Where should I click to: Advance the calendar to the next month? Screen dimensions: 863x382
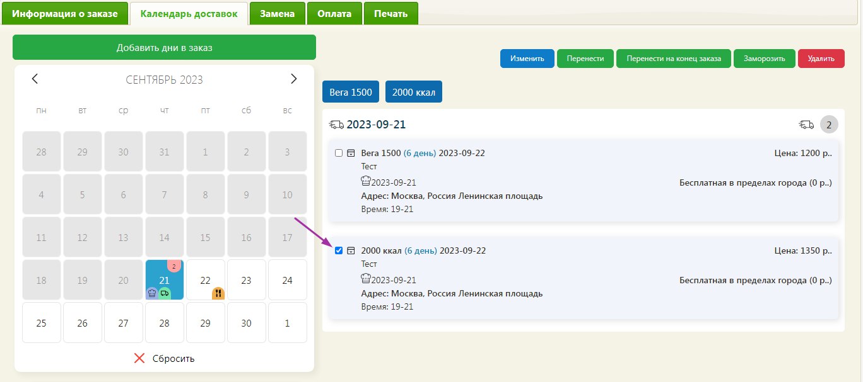point(293,79)
